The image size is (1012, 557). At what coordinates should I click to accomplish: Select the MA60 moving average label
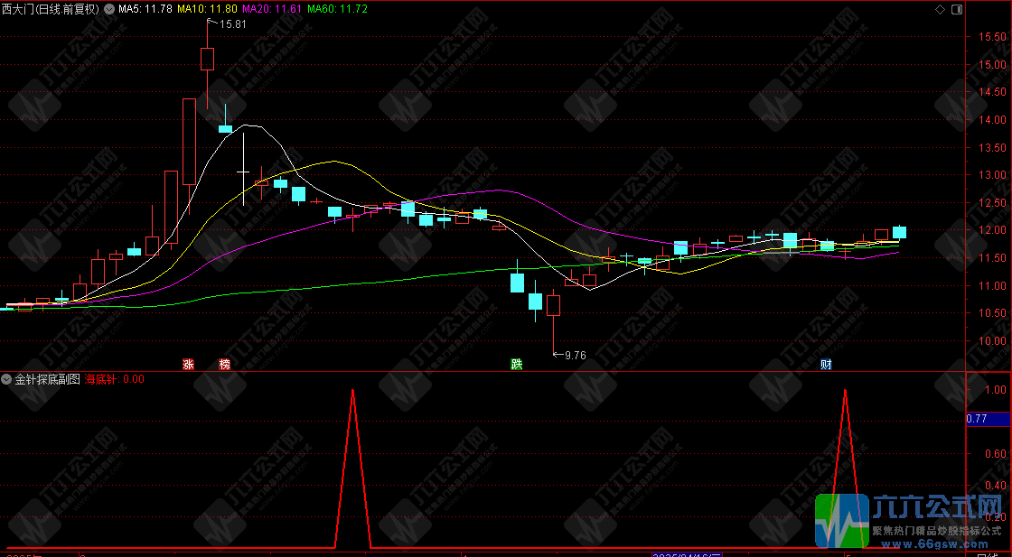[337, 9]
